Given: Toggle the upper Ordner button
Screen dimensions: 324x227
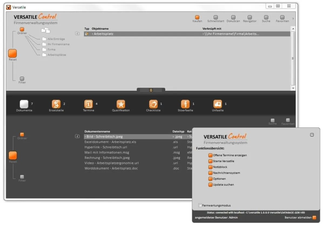Looking at the screenshot, I should 22,29.
